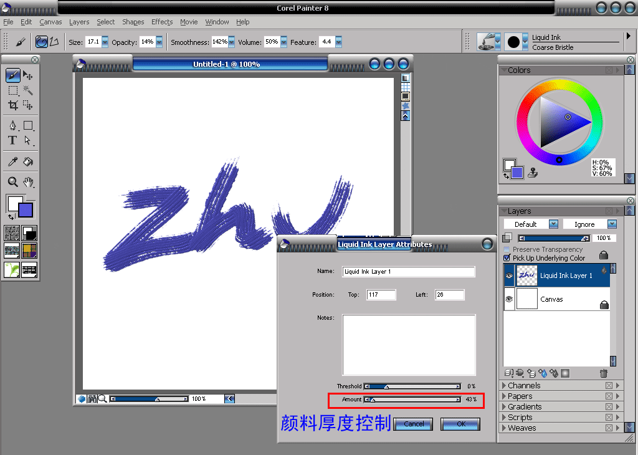Click the layer mask icon in Layers

click(x=564, y=373)
